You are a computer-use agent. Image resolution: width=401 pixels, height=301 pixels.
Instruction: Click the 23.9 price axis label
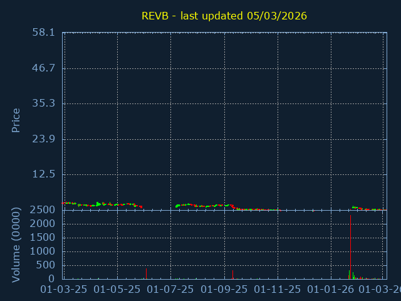pos(43,139)
